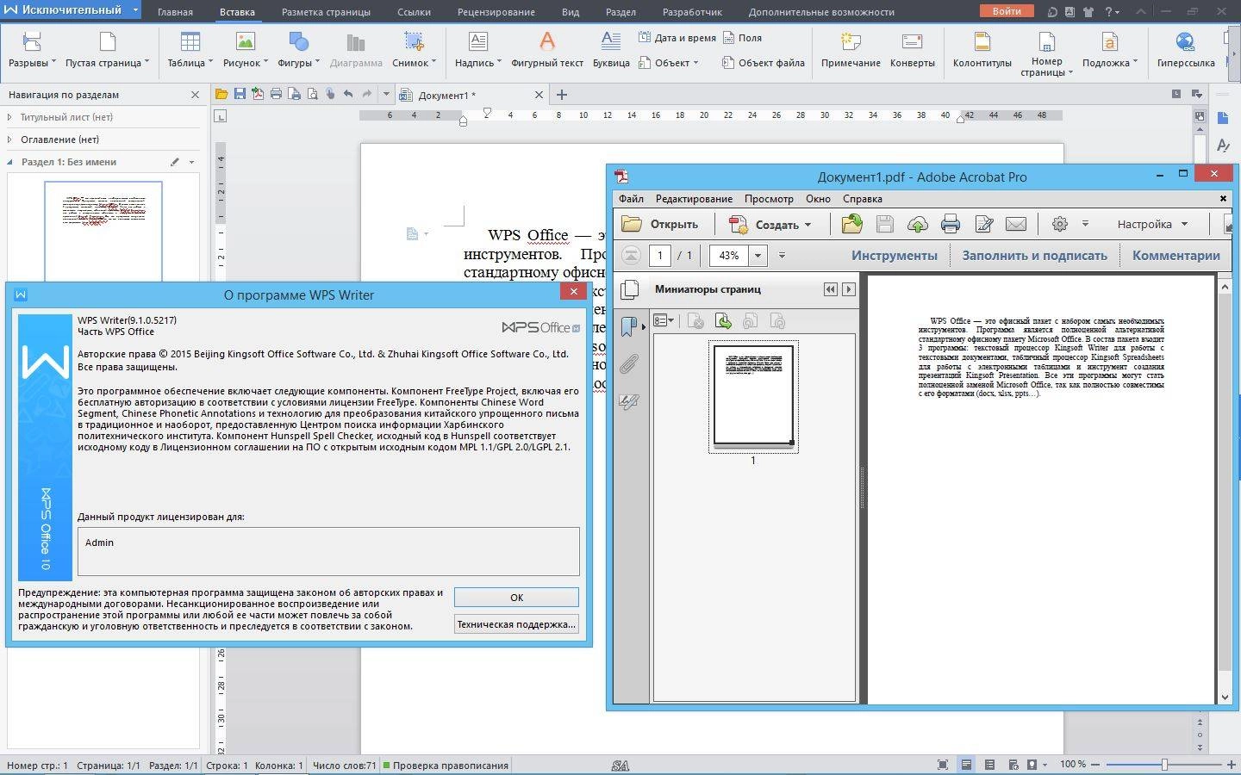Click the Конверты envelopes icon
This screenshot has height=775, width=1241.
coord(912,50)
